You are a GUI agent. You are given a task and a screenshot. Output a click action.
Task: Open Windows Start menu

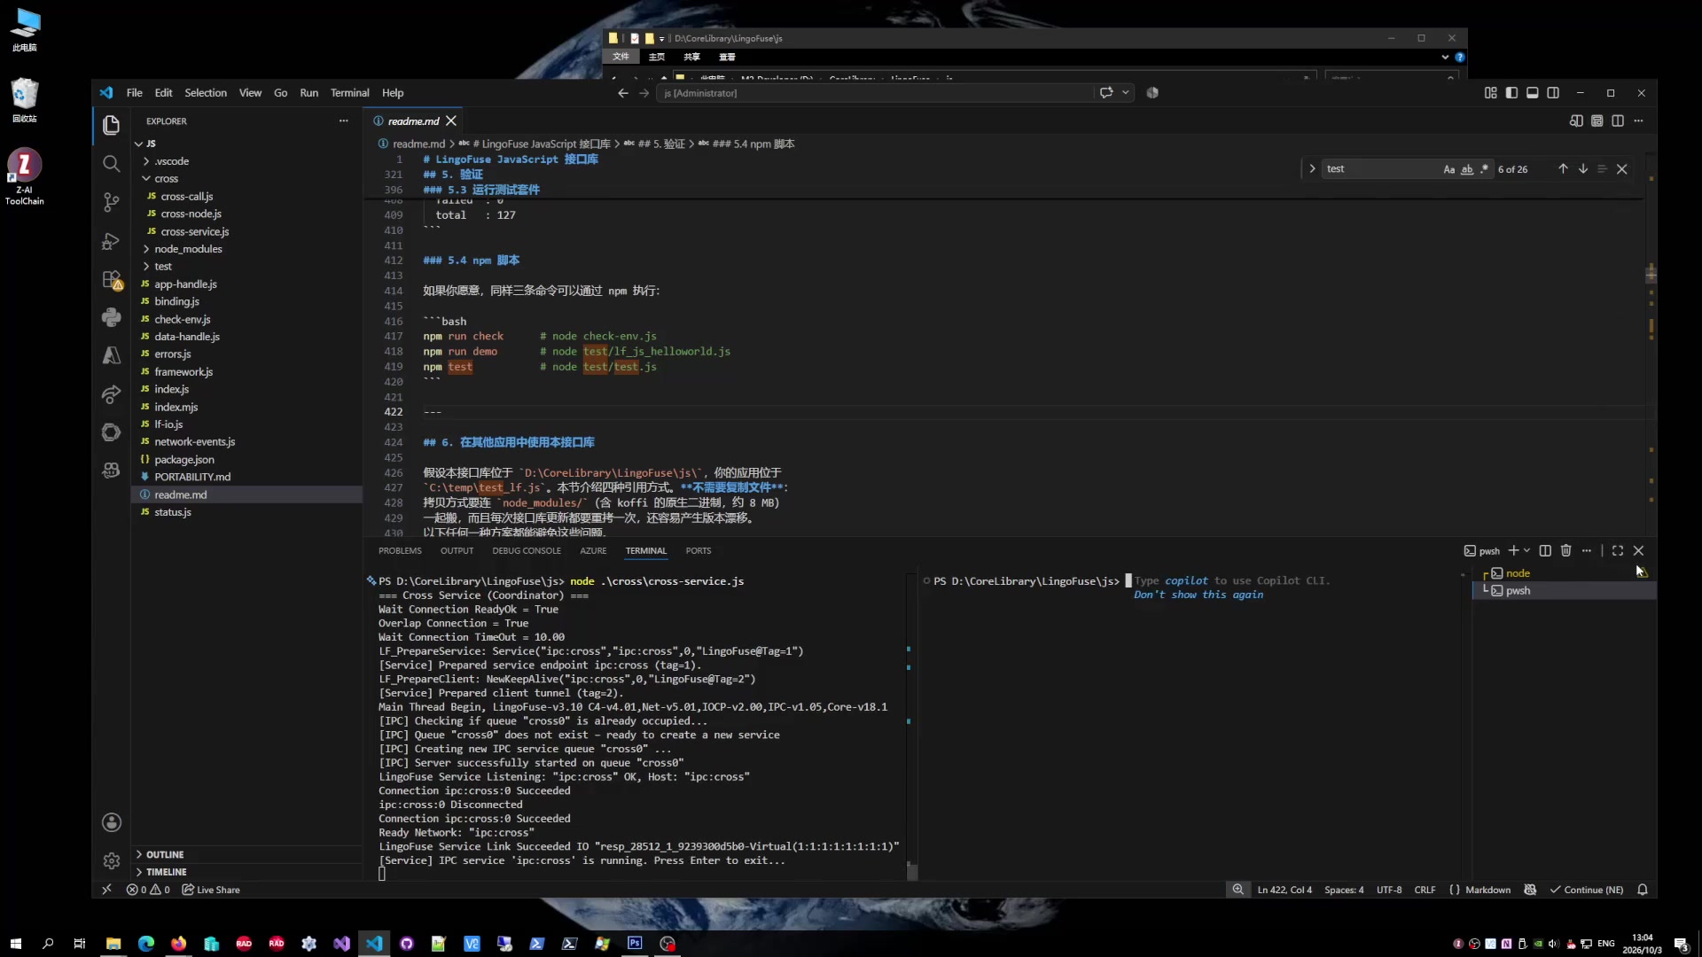pyautogui.click(x=15, y=944)
